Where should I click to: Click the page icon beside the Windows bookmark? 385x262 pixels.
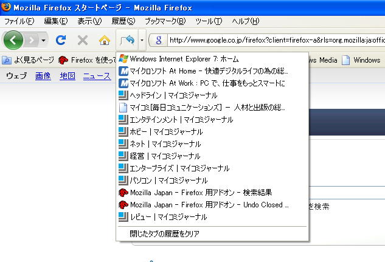(345, 60)
